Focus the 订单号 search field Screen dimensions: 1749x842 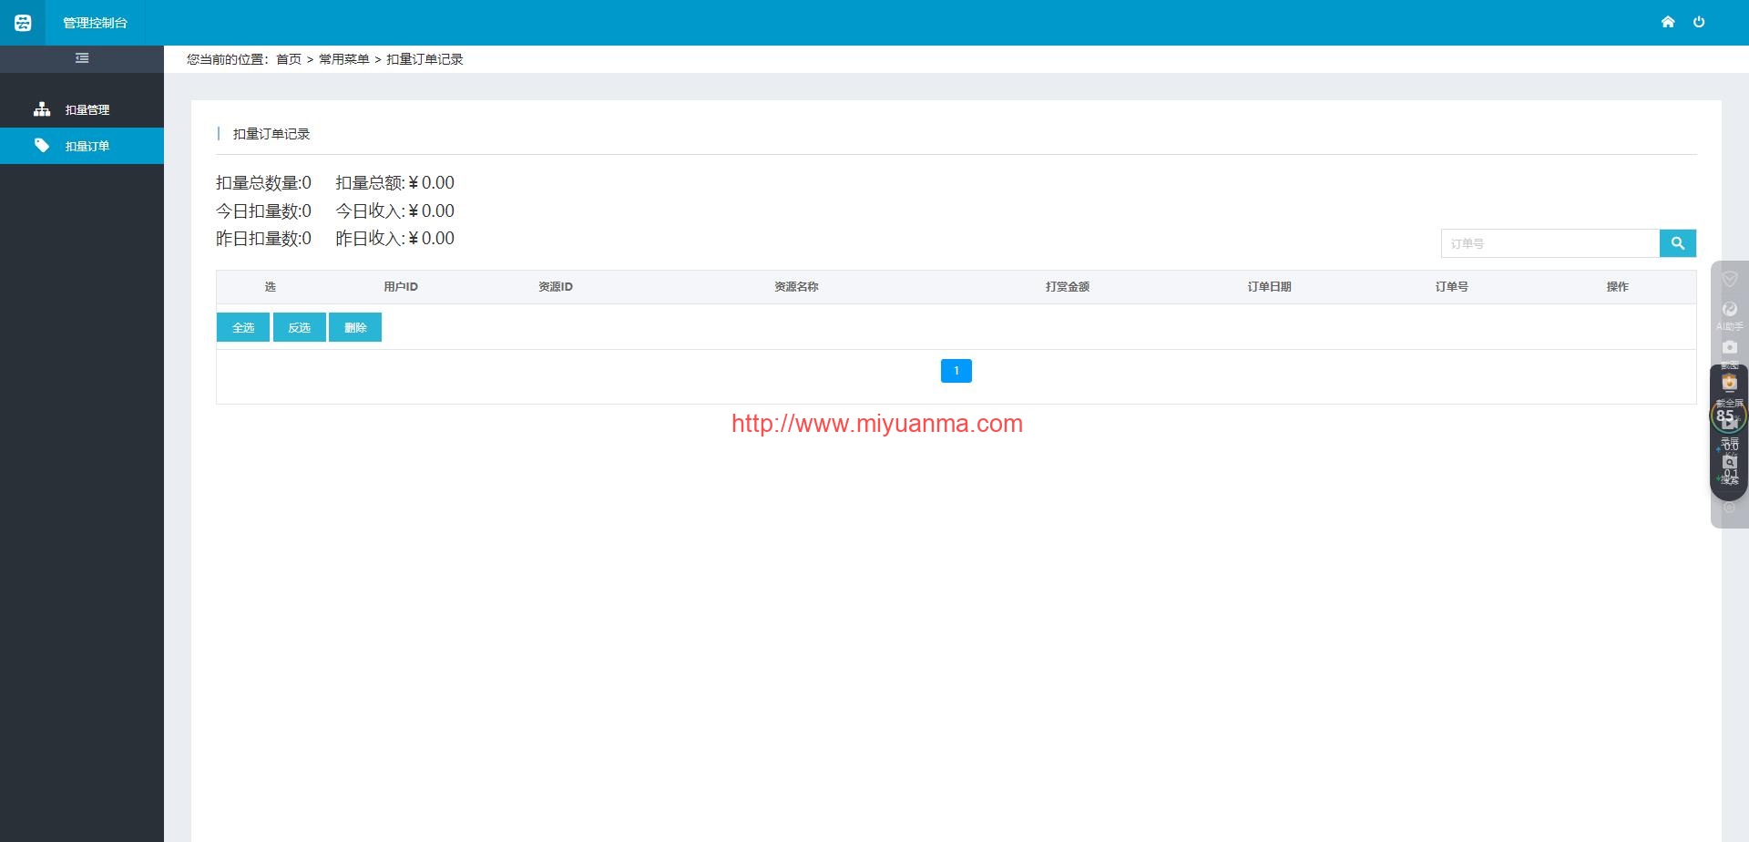pyautogui.click(x=1550, y=243)
